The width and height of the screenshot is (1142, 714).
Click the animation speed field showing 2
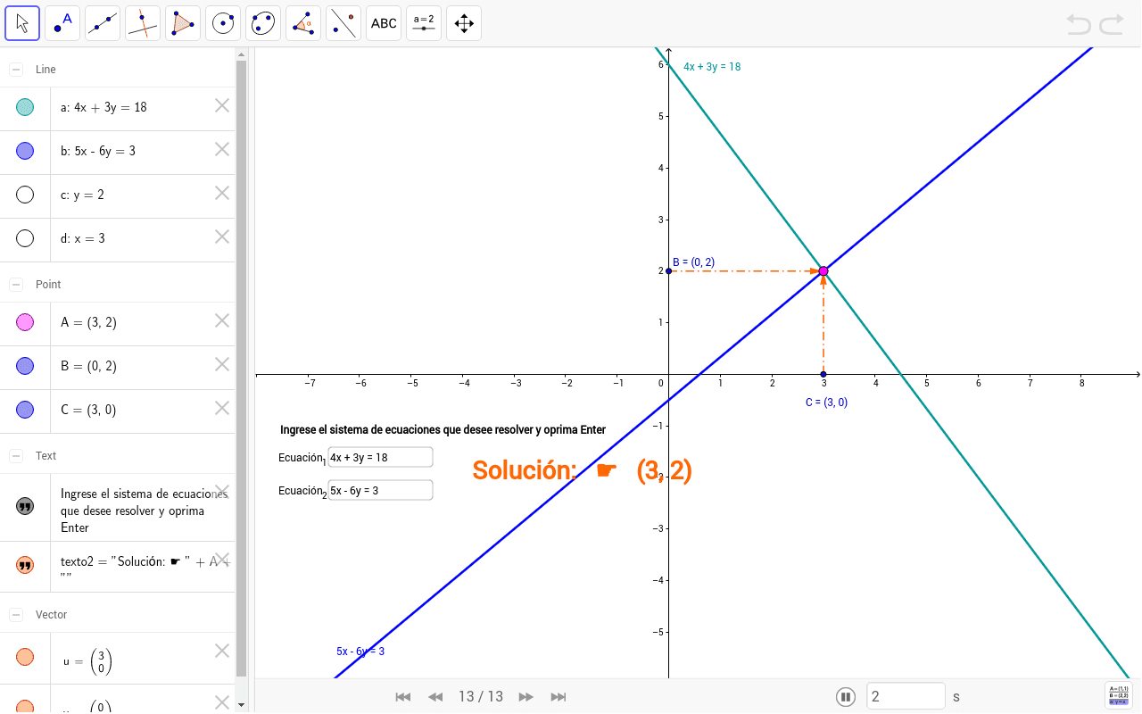pos(906,696)
